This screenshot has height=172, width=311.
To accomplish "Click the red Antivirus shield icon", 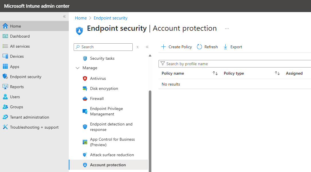I will 85,78.
